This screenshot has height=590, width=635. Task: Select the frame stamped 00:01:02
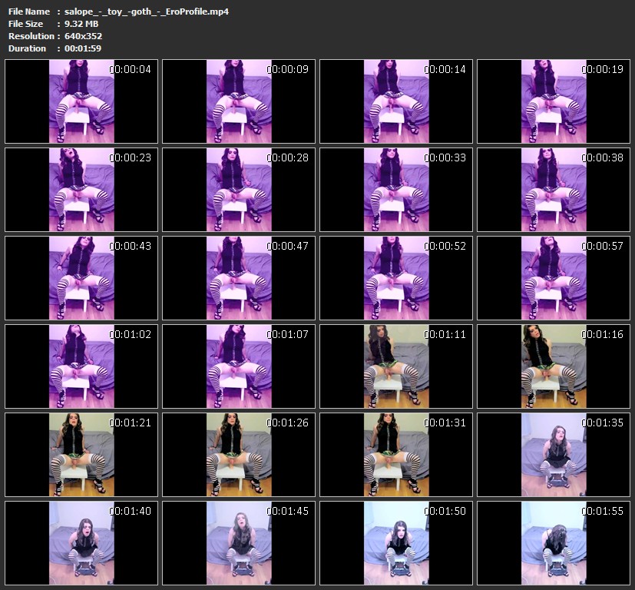coord(81,366)
